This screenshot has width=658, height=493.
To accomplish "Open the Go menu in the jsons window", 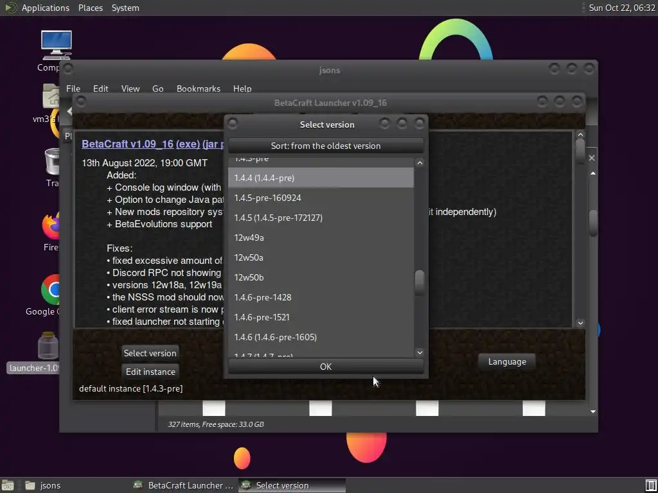I will [158, 89].
